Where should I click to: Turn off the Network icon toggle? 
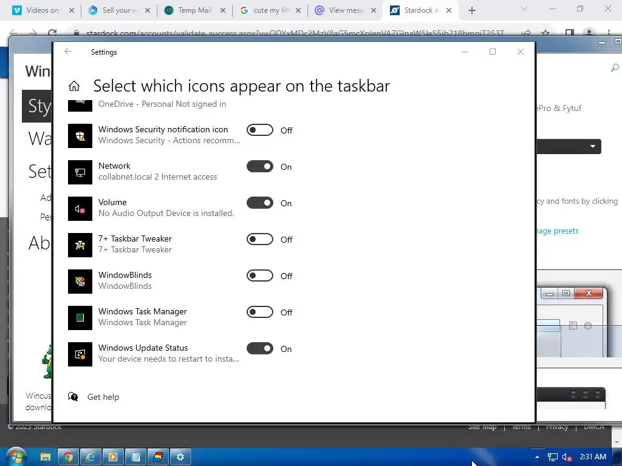coord(260,166)
